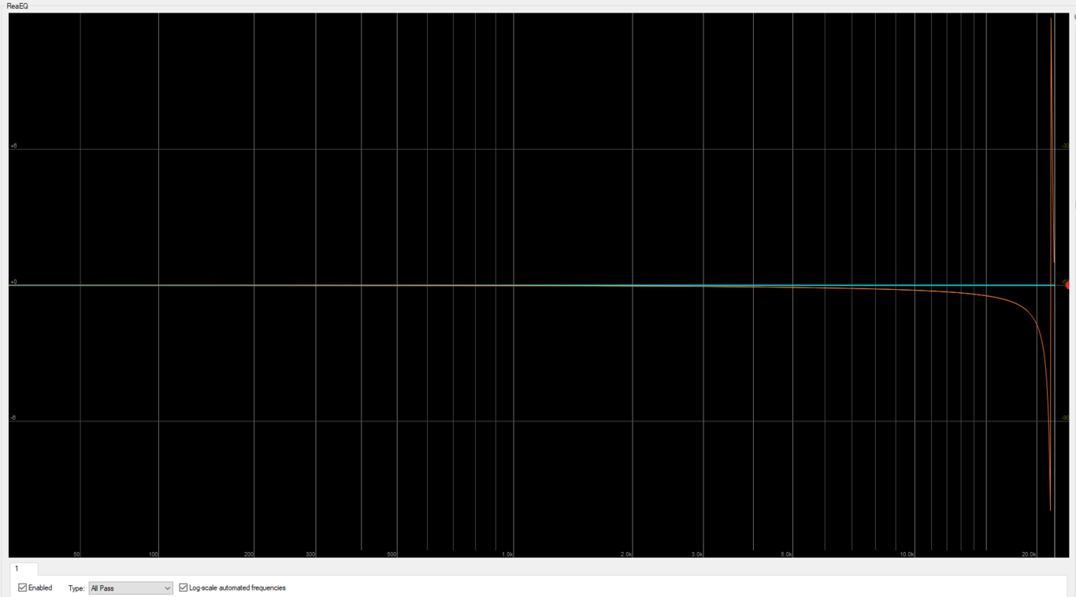
Task: Click the +0 gain axis label
Action: 13,282
